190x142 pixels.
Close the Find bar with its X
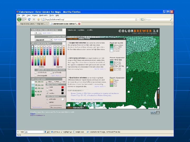(x=18, y=132)
